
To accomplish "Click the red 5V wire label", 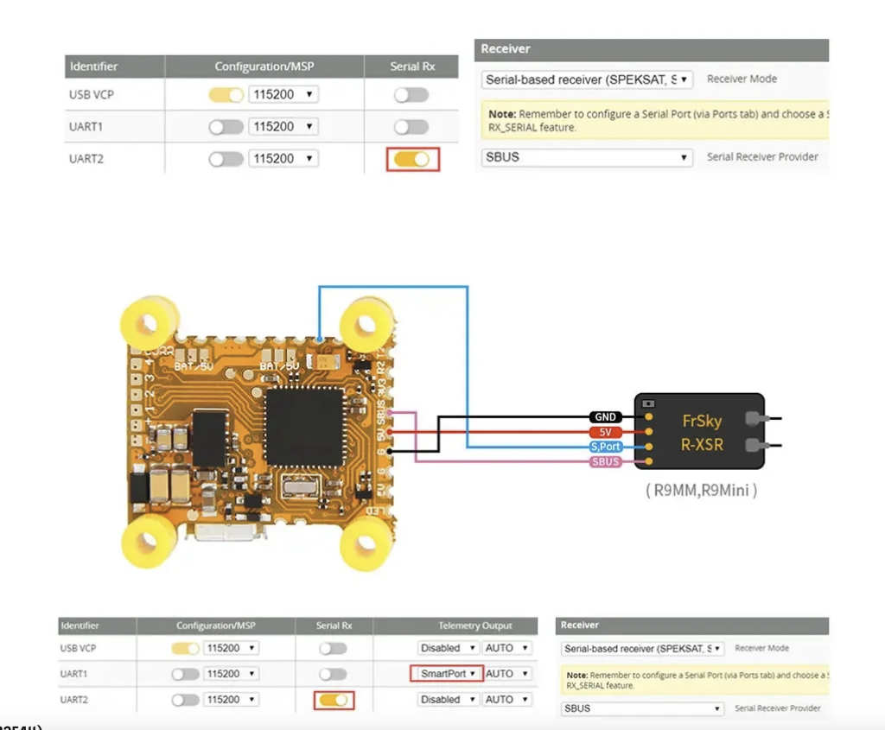I will [606, 432].
